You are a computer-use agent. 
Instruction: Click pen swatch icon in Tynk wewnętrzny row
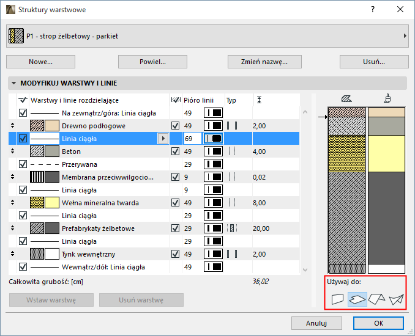coord(213,254)
